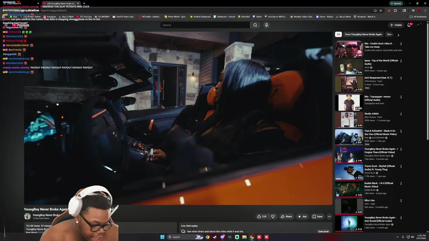The height and width of the screenshot is (241, 429).
Task: Activate voice search microphone icon
Action: pyautogui.click(x=266, y=25)
